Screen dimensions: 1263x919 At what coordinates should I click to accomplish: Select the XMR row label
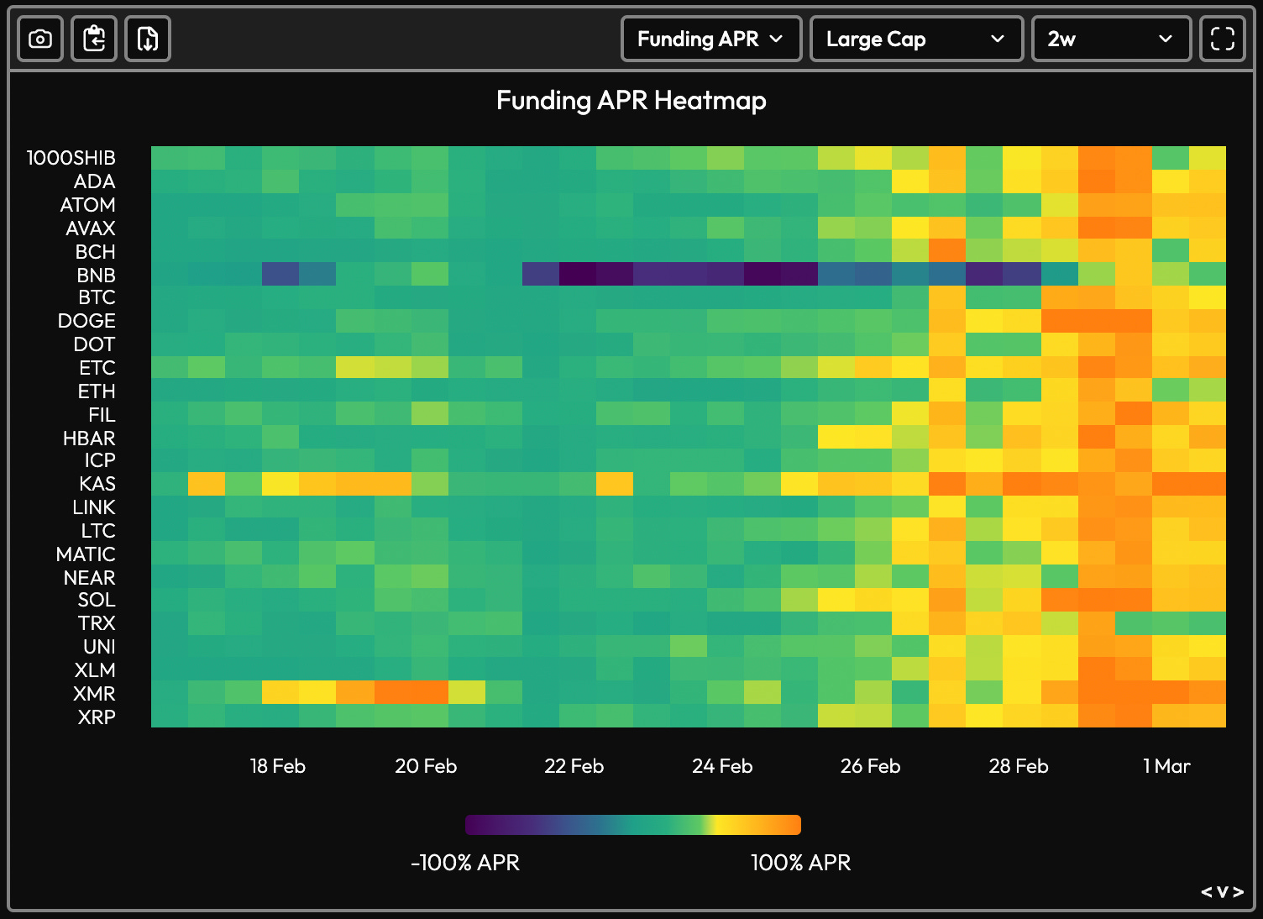click(94, 694)
